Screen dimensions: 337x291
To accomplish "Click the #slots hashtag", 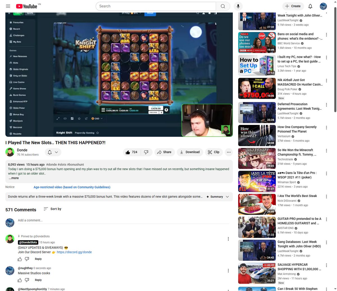I will click(x=62, y=164).
